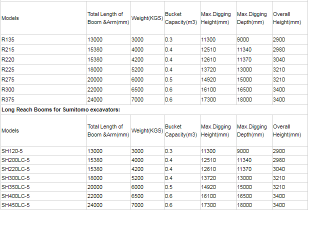Select R300 boom length 22000
The image size is (310, 228).
pos(95,89)
